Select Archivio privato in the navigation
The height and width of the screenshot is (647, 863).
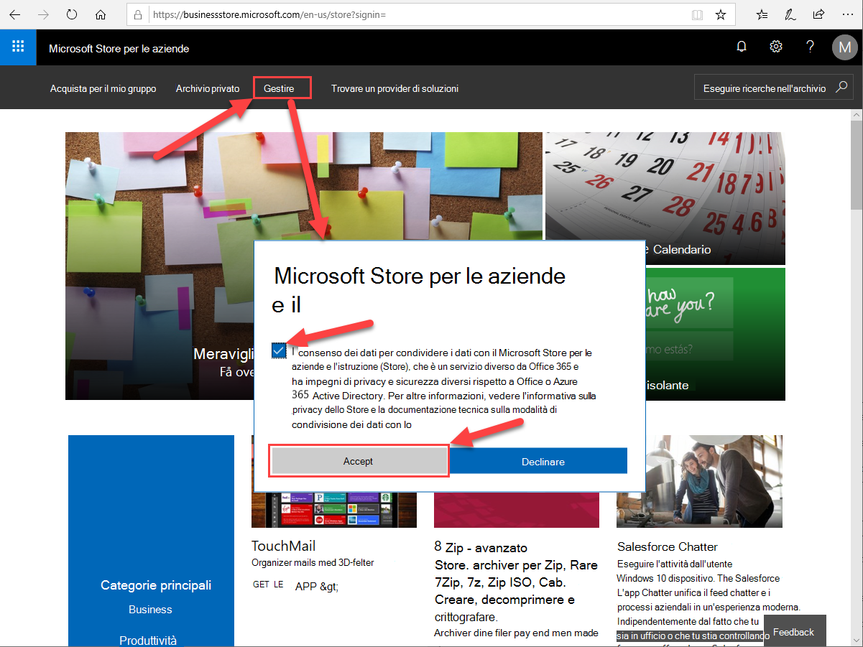207,88
